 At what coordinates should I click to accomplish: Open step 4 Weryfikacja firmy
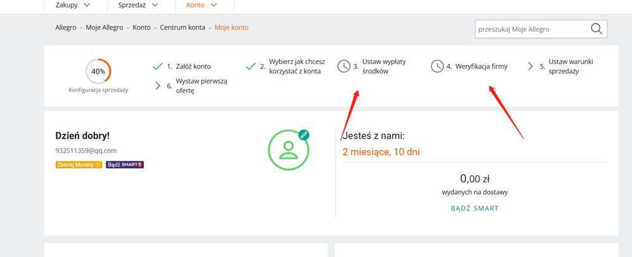pyautogui.click(x=477, y=66)
